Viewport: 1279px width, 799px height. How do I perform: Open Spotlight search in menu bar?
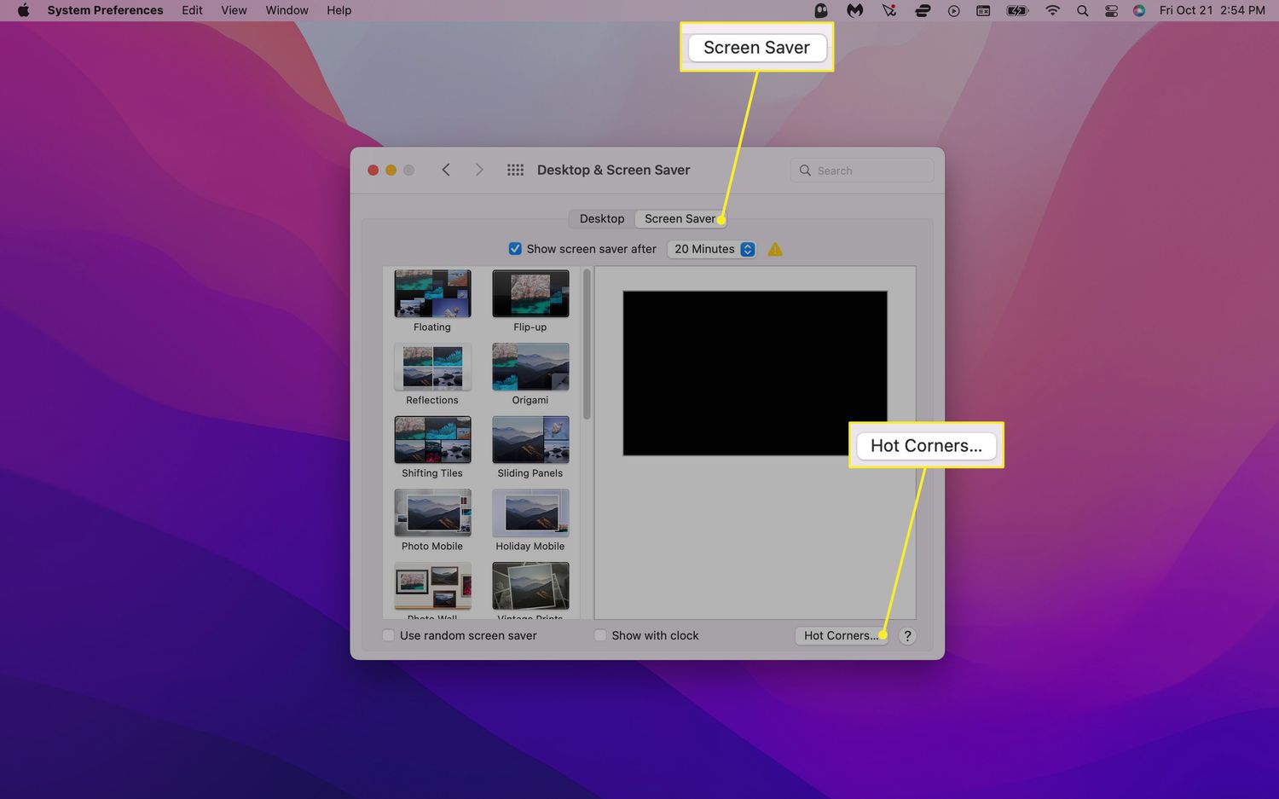[1082, 10]
